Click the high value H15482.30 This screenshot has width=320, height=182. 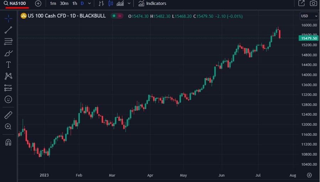[160, 16]
